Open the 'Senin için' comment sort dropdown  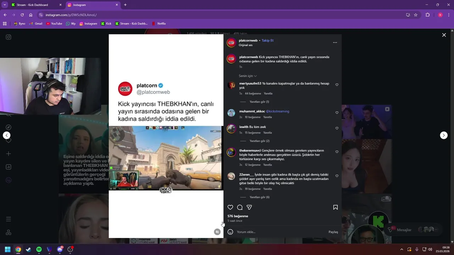click(248, 76)
